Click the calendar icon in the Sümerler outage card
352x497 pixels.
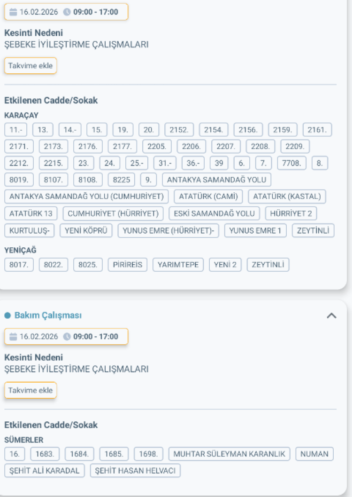[x=13, y=337]
